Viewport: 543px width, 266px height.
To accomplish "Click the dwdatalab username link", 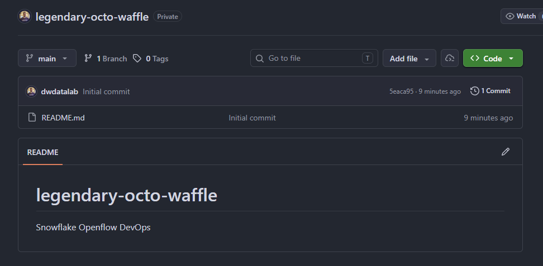I will [x=60, y=91].
